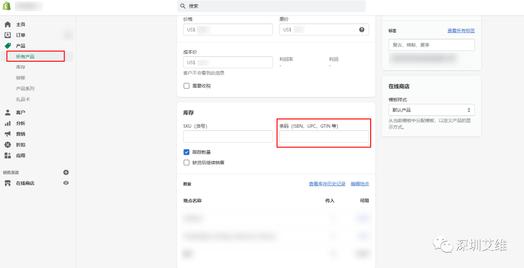Viewport: 524px width, 268px height.
Task: Focus the 搜索 search box
Action: (271, 6)
